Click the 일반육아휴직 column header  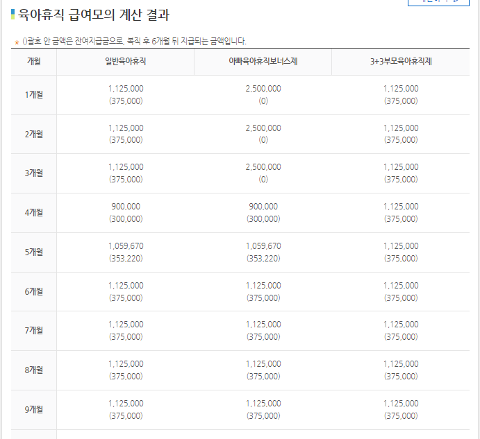126,62
